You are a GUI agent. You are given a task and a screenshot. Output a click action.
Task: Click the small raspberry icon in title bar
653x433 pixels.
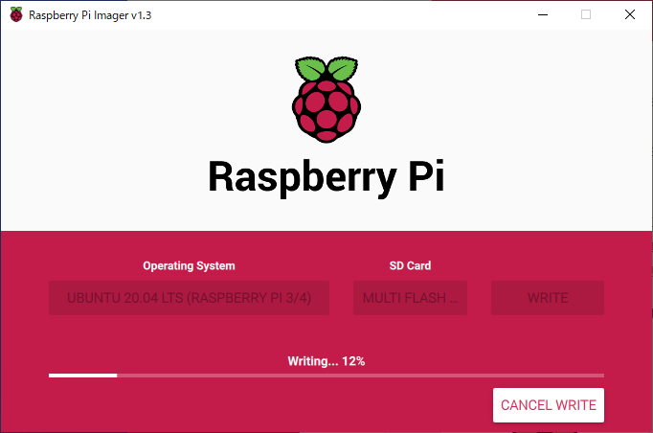(14, 15)
